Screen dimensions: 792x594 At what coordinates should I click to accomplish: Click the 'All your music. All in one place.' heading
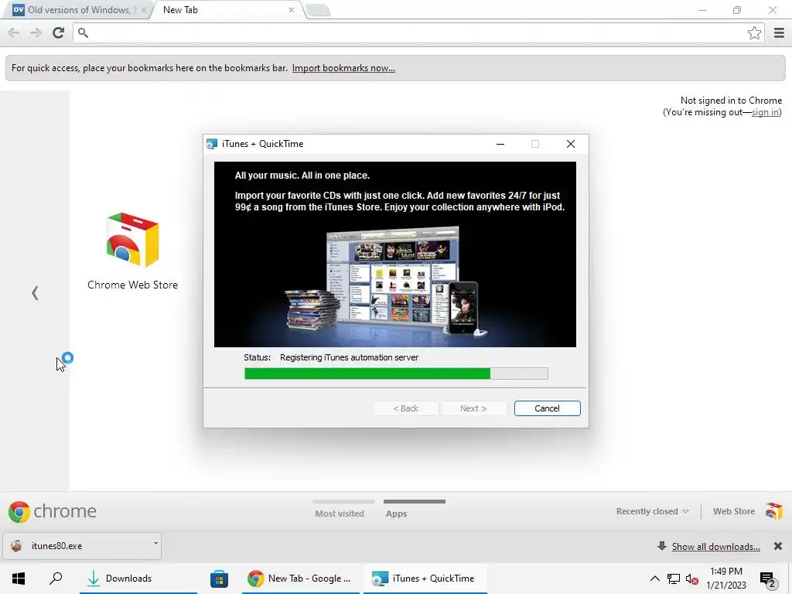[x=302, y=176]
